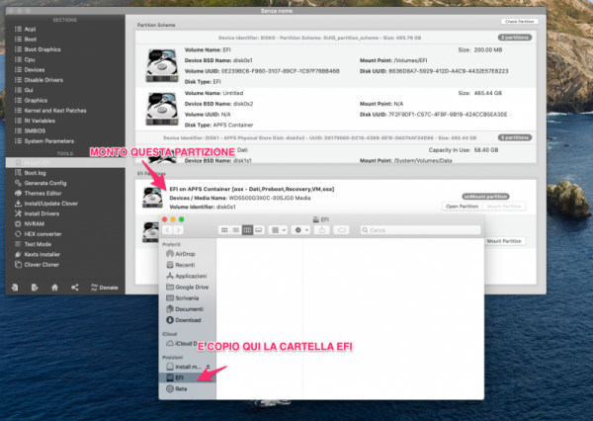Click the Donate button
The image size is (593, 421).
click(105, 288)
